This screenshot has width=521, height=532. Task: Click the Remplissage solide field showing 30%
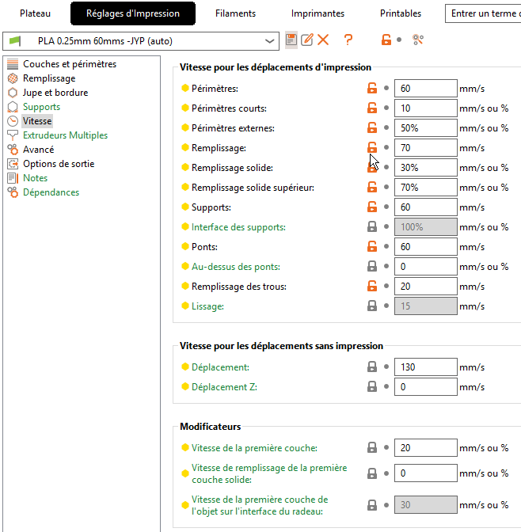click(x=426, y=168)
